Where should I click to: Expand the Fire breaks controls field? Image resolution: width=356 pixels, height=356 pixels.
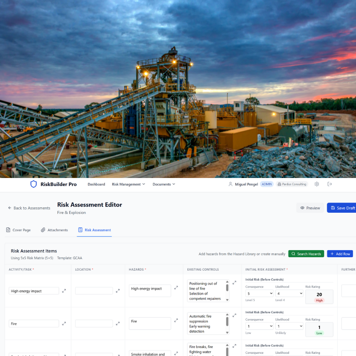(235, 346)
